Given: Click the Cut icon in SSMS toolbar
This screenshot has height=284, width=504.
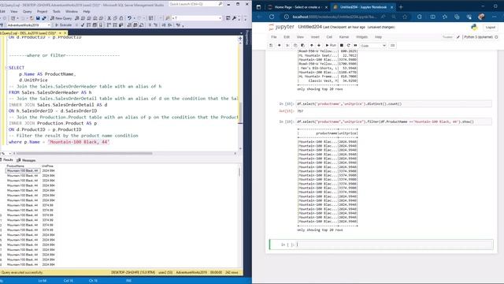Looking at the screenshot, I should click(109, 18).
